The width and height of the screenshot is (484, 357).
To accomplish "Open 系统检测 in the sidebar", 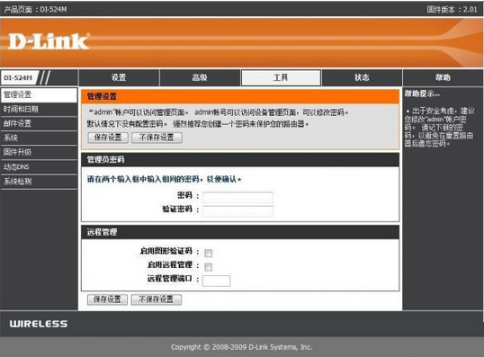I will (x=39, y=182).
